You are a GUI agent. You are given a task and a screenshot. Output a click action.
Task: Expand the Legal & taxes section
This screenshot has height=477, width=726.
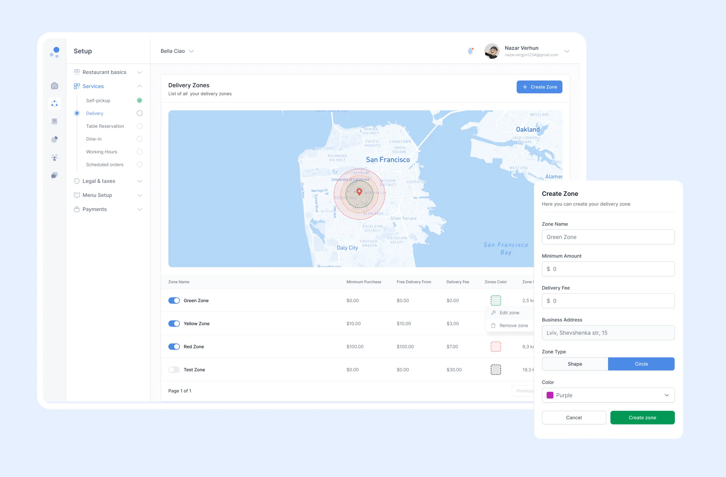tap(108, 181)
